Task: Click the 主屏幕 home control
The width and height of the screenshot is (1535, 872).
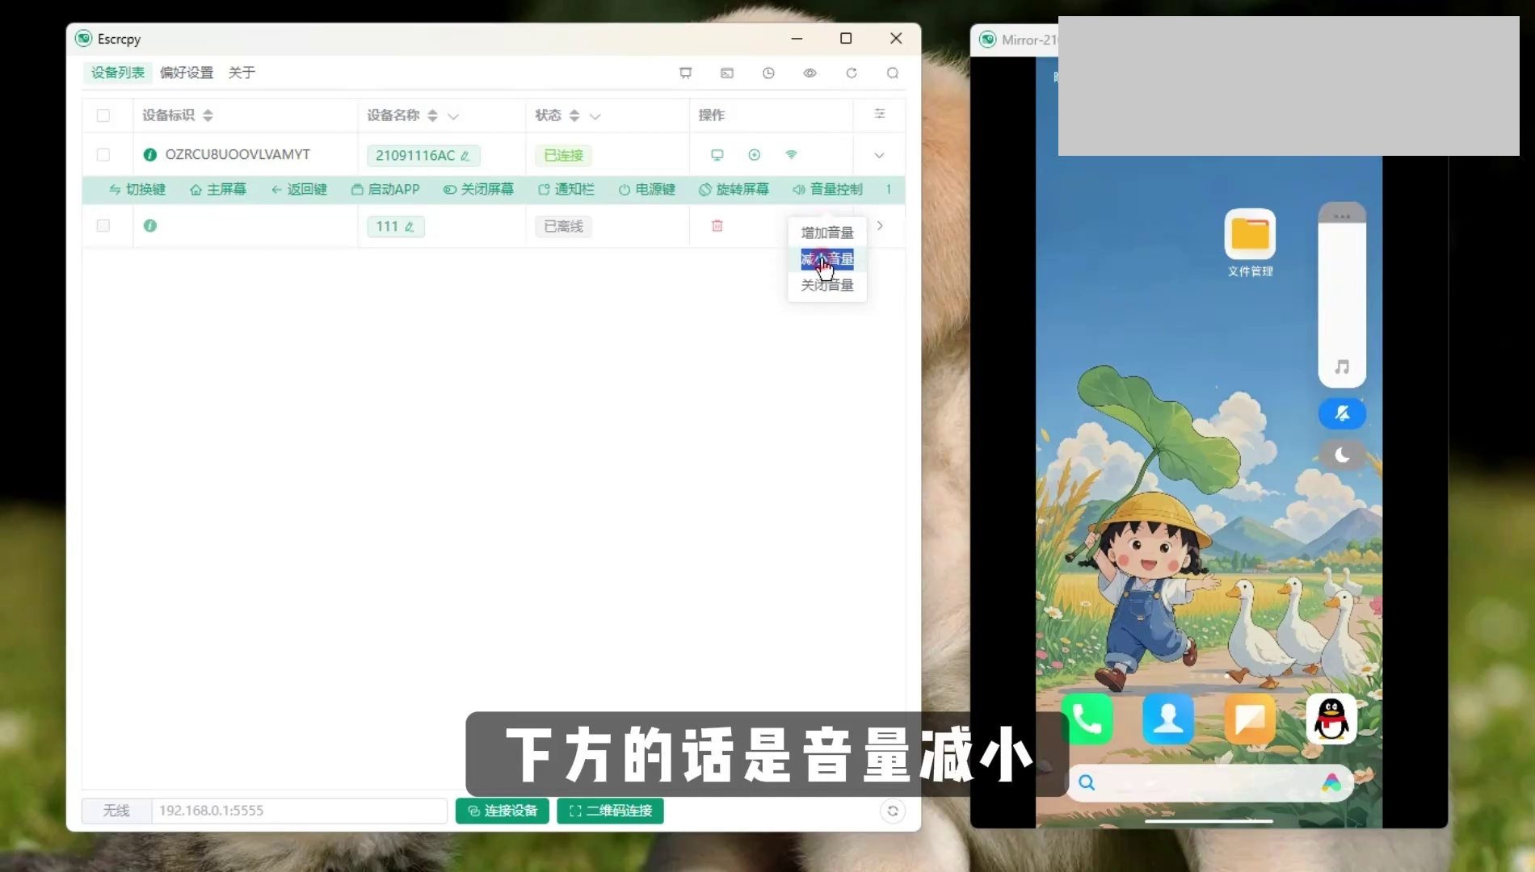Action: pos(218,189)
